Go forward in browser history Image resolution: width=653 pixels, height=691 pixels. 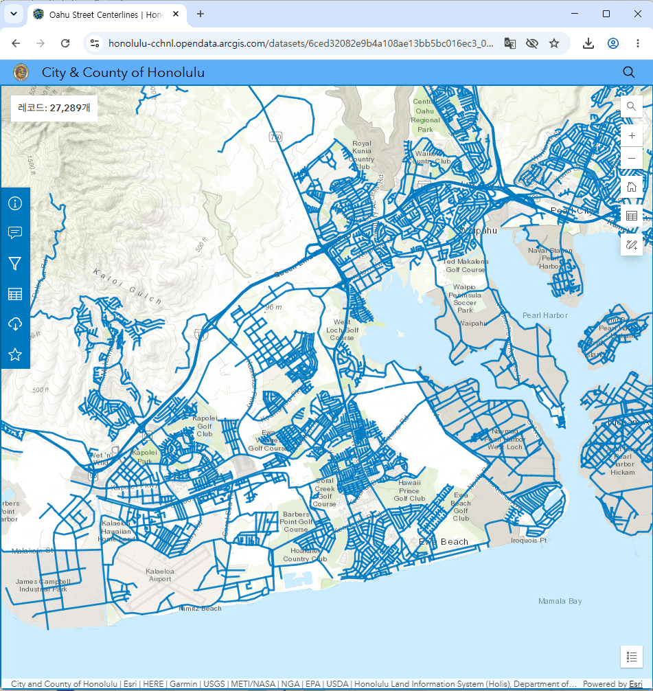pyautogui.click(x=40, y=43)
